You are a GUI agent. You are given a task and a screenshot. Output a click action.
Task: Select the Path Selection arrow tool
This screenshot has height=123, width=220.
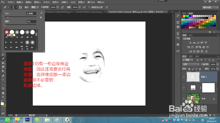click(x=3, y=84)
